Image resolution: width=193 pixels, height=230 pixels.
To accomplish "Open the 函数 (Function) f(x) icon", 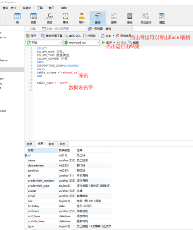I will (x=50, y=18).
